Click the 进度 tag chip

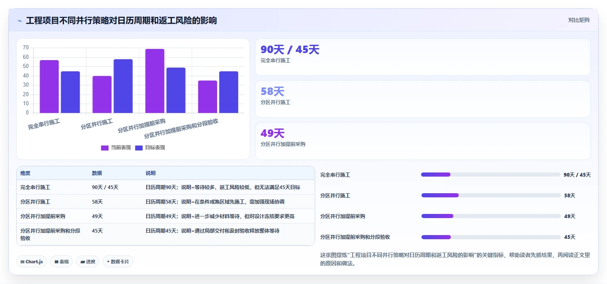[88, 262]
